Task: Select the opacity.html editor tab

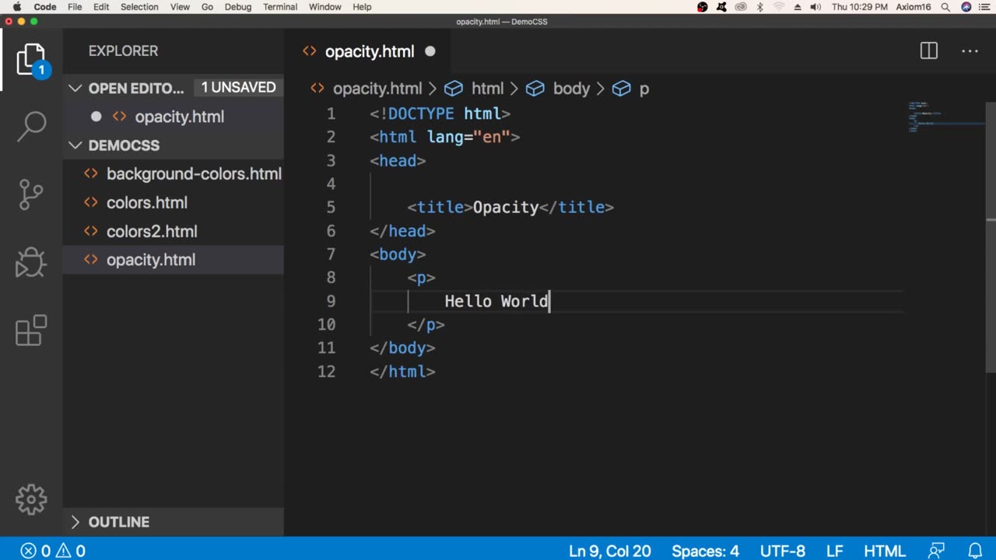Action: 369,51
